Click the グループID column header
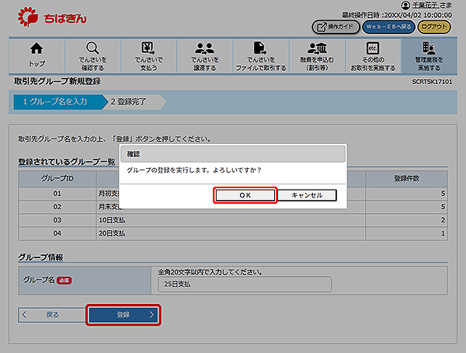 [x=57, y=179]
